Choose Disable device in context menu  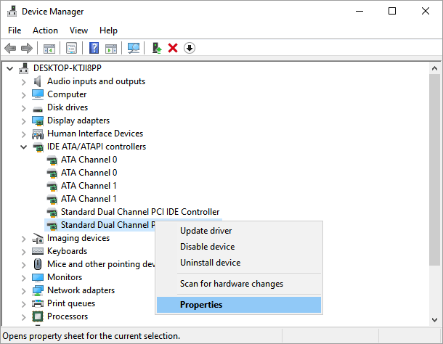[x=207, y=247]
